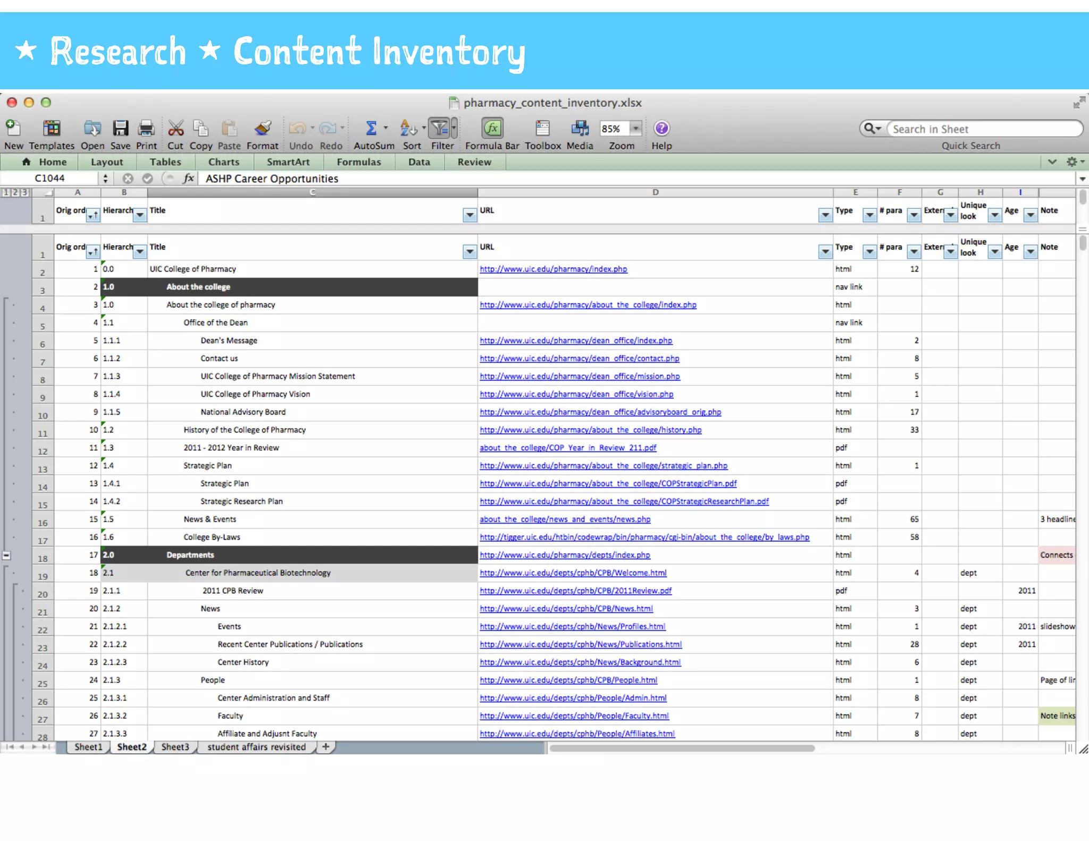Click the AutoSum sigma icon
This screenshot has height=841, width=1089.
371,128
